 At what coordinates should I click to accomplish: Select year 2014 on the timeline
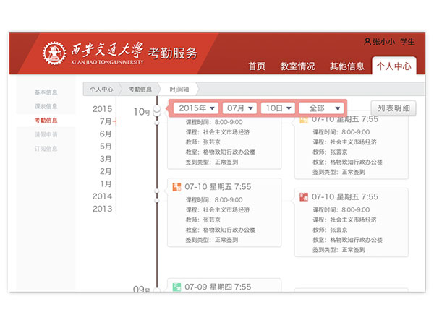tap(102, 196)
